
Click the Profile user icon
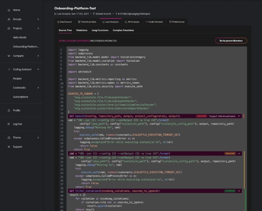[x=9, y=111]
